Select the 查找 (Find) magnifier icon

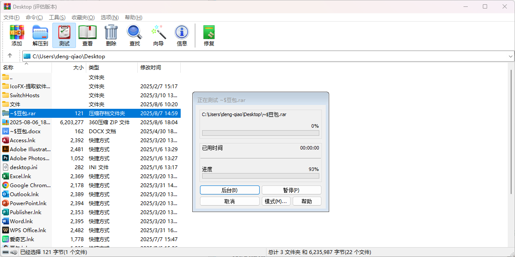[134, 35]
